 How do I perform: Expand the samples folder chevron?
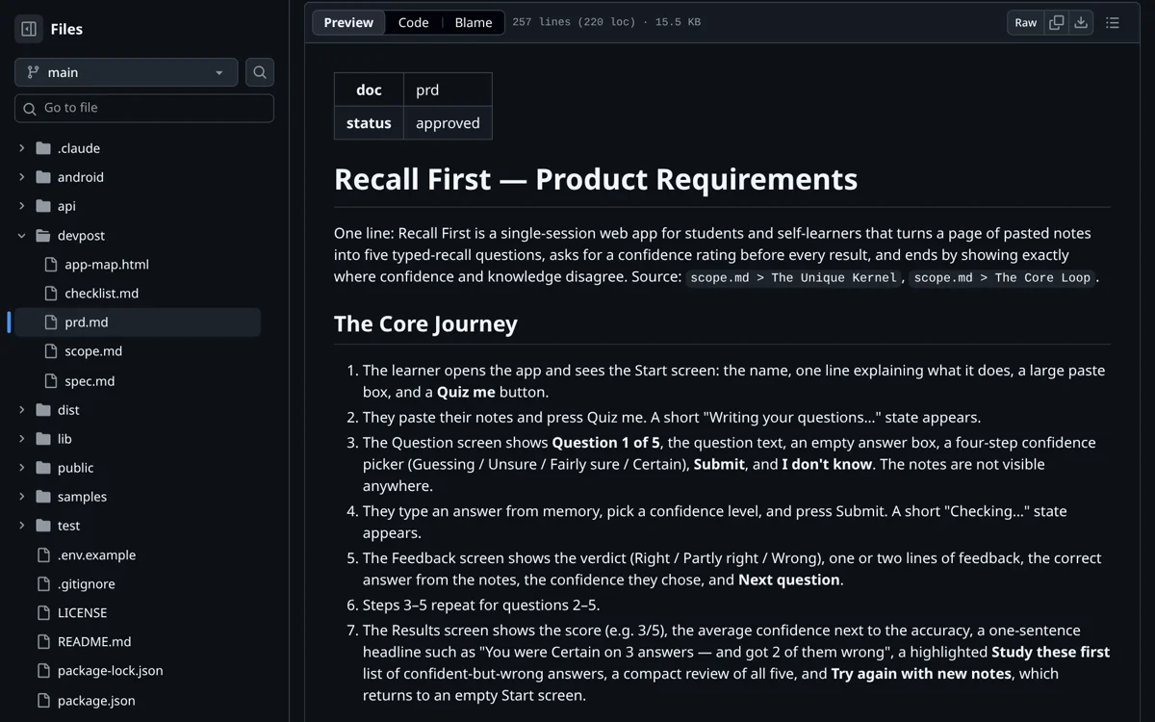point(22,497)
